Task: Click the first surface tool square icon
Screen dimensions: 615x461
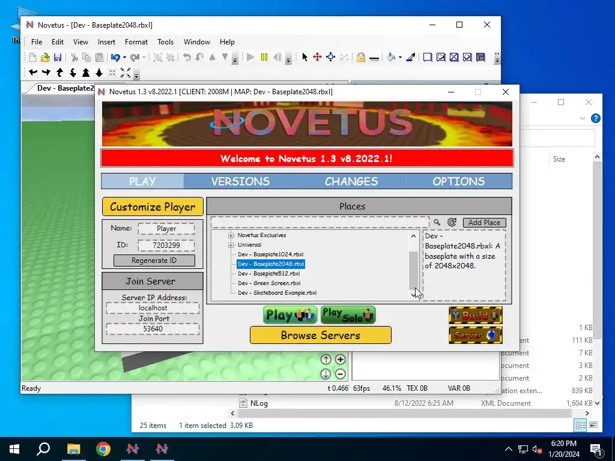Action: point(428,57)
